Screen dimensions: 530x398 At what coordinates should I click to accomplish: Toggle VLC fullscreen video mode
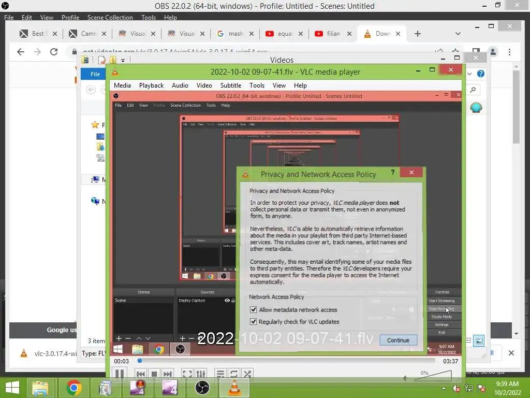[x=187, y=374]
